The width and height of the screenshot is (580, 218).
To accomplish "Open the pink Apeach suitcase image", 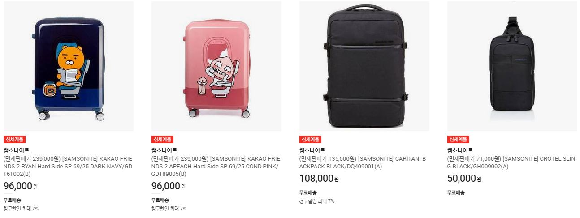I will tap(216, 66).
